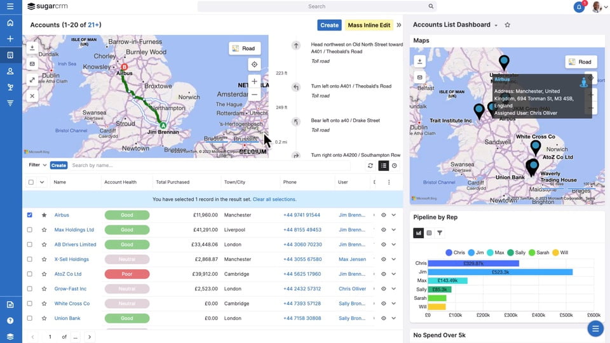Collapse the dashboard with double-chevron
Image resolution: width=610 pixels, height=343 pixels.
[399, 25]
